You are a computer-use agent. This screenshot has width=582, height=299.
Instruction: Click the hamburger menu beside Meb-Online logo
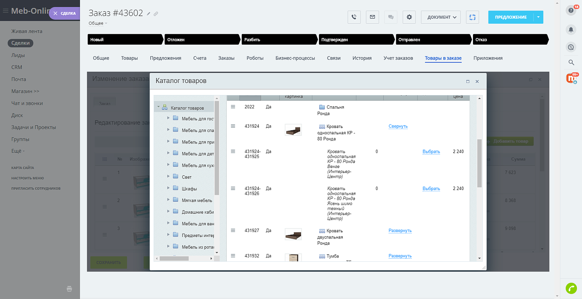coord(5,10)
